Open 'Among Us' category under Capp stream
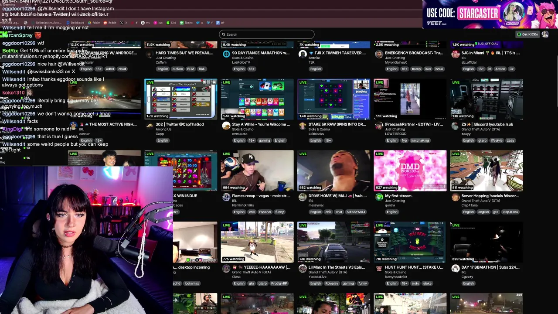The image size is (558, 314). tap(164, 129)
